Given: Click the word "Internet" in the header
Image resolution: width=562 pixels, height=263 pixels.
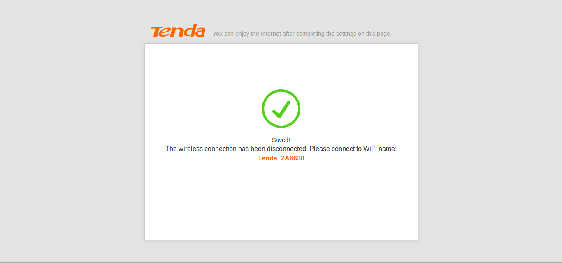Looking at the screenshot, I should click(271, 34).
